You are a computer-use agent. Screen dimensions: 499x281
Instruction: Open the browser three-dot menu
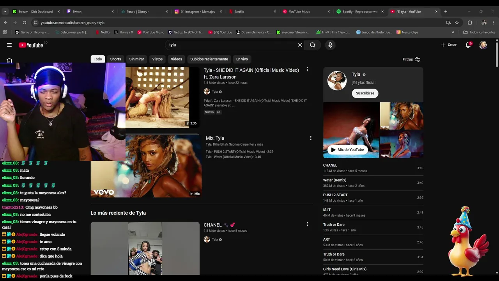pyautogui.click(x=494, y=23)
